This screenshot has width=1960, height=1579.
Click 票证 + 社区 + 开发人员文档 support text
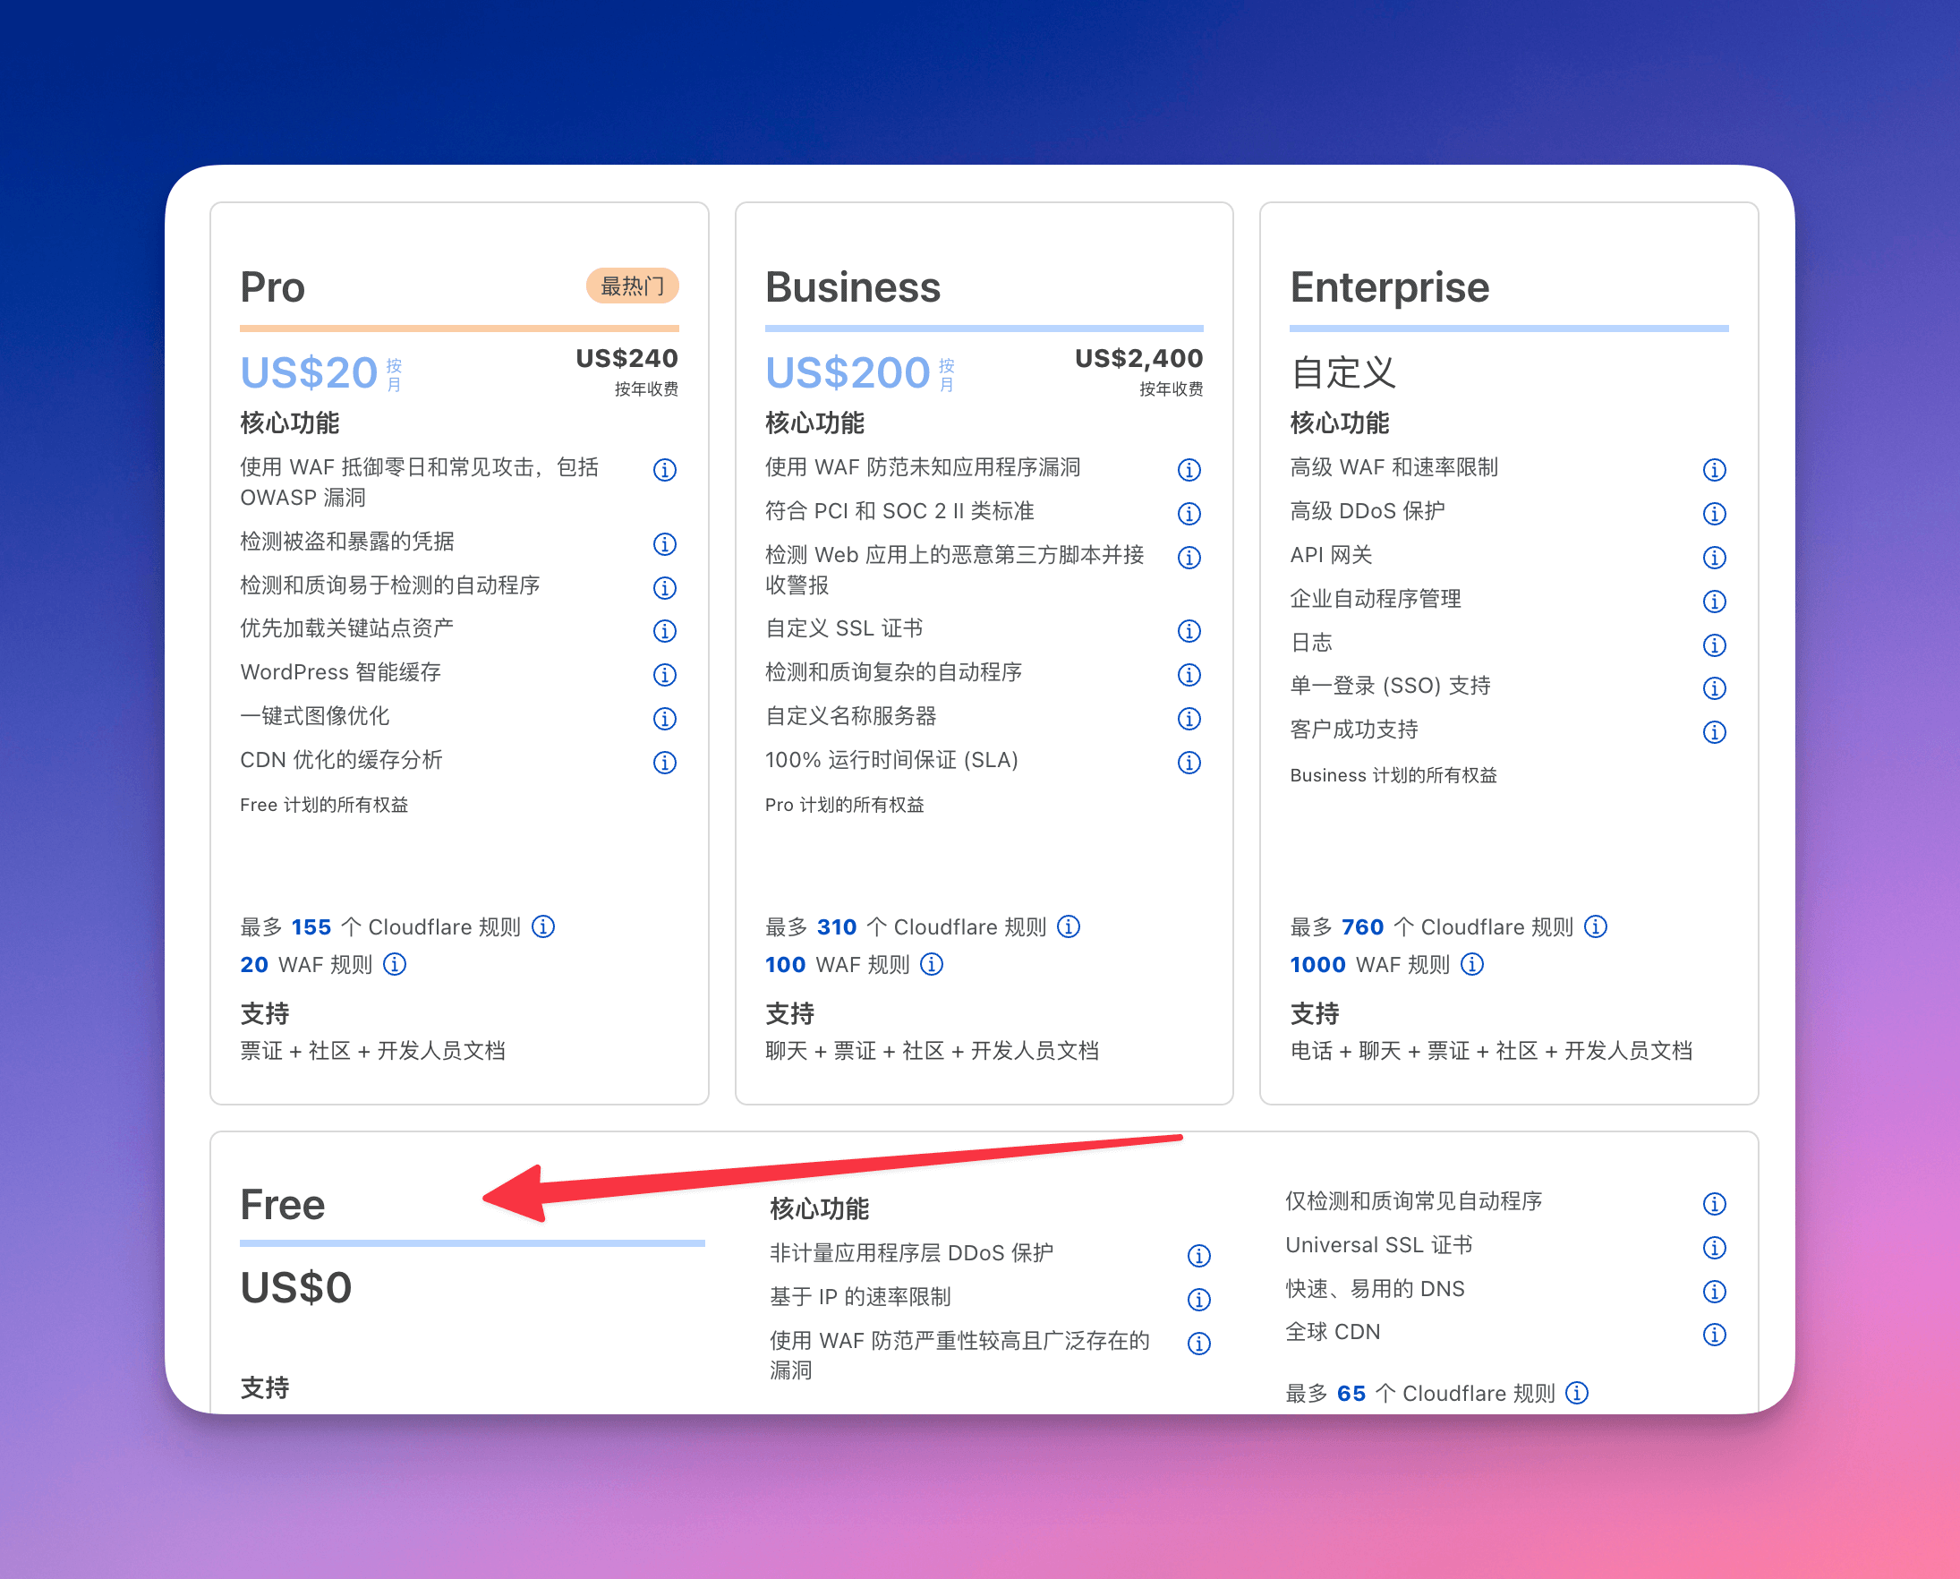pos(373,1051)
